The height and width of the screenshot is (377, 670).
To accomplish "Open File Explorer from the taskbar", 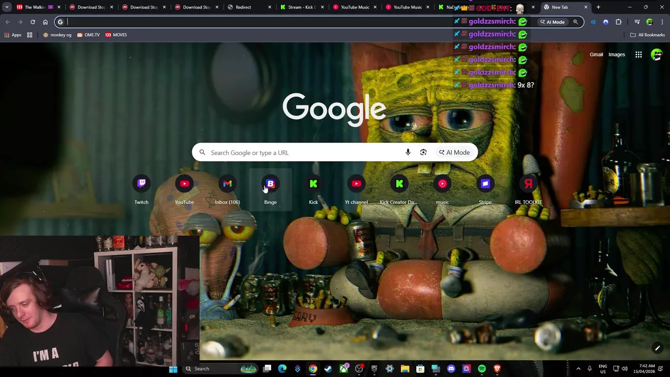I will (405, 369).
